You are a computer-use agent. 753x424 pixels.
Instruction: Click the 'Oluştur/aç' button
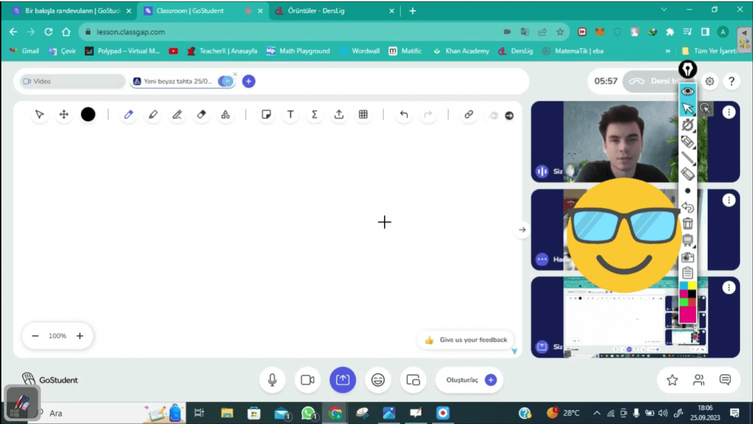[470, 380]
